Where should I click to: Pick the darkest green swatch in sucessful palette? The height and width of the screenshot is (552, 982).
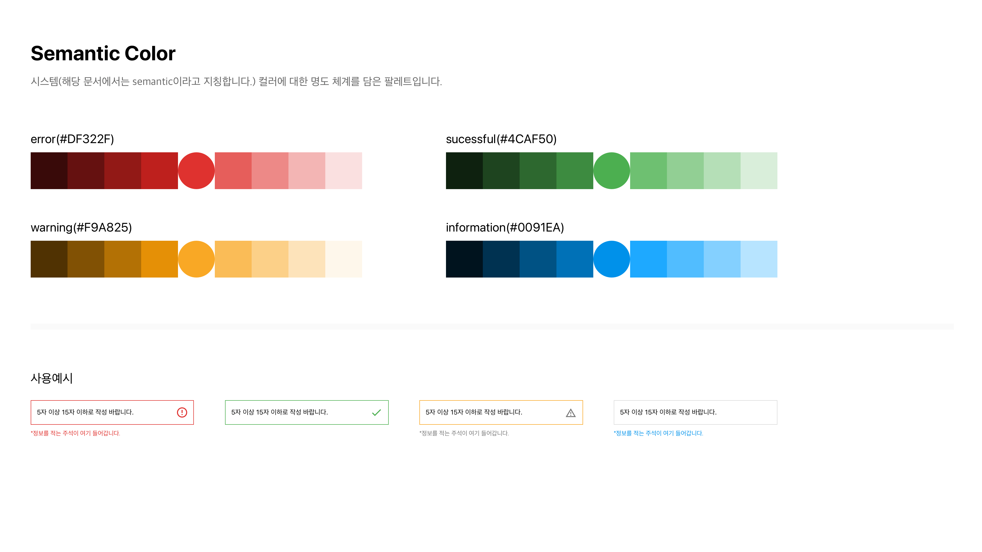464,171
